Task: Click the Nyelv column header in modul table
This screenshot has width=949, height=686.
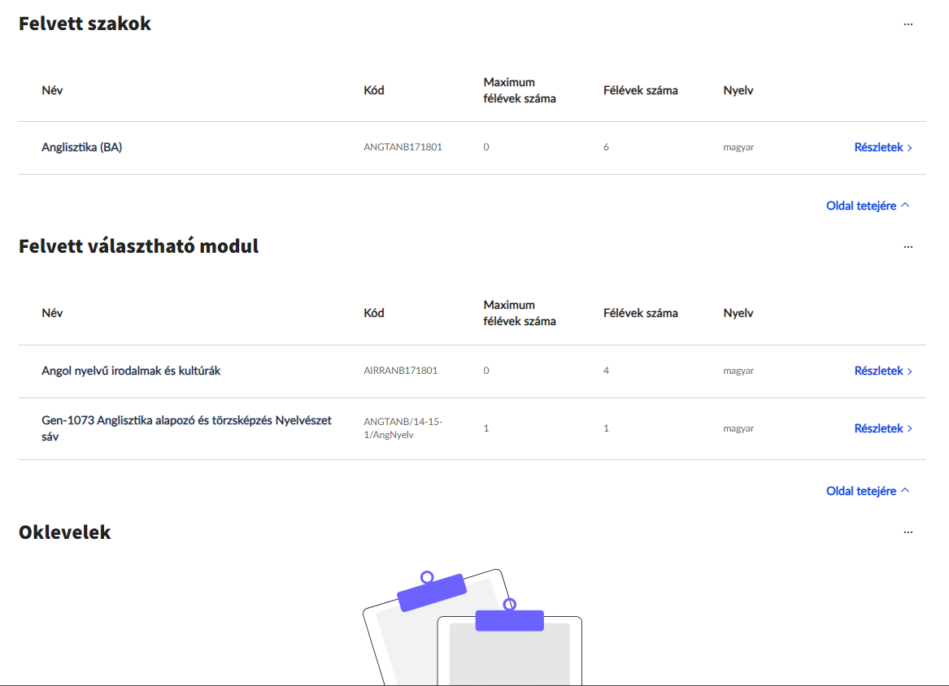Action: point(738,313)
